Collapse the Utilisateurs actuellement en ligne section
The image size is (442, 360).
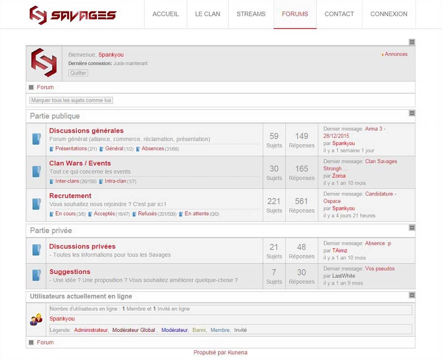[411, 296]
